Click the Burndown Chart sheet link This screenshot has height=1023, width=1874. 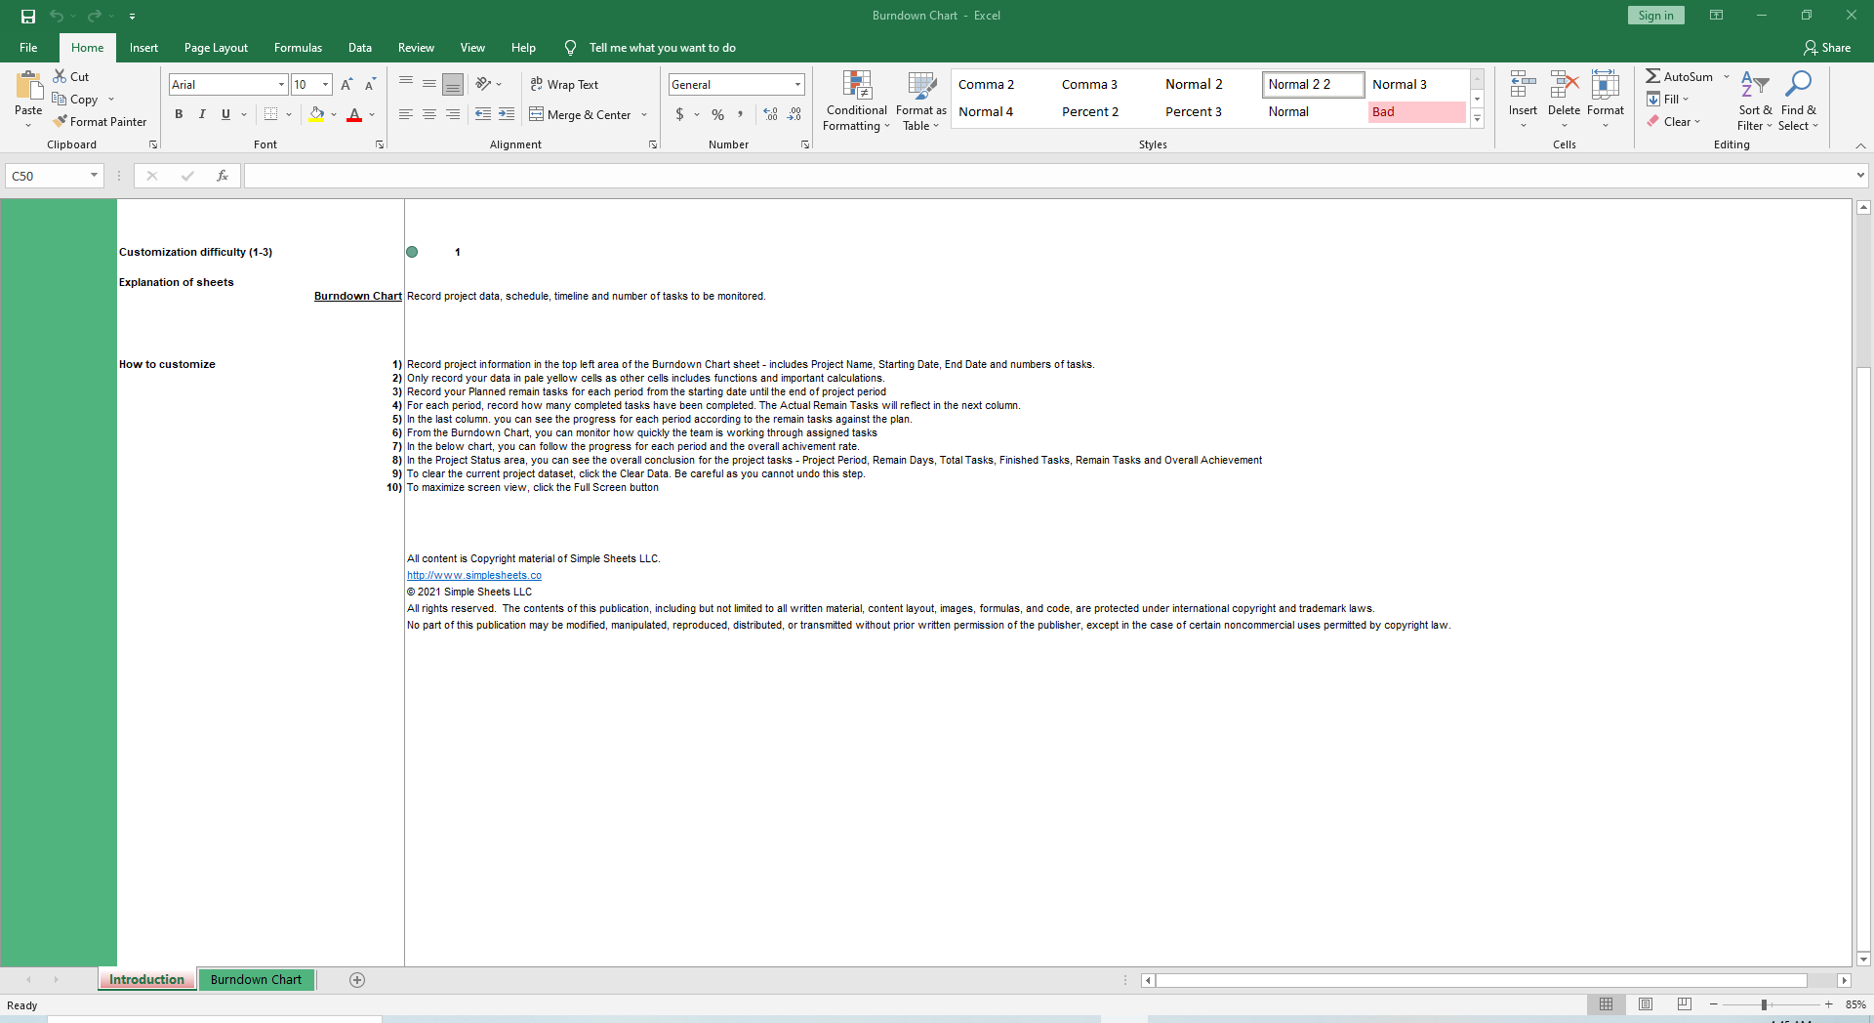357,296
